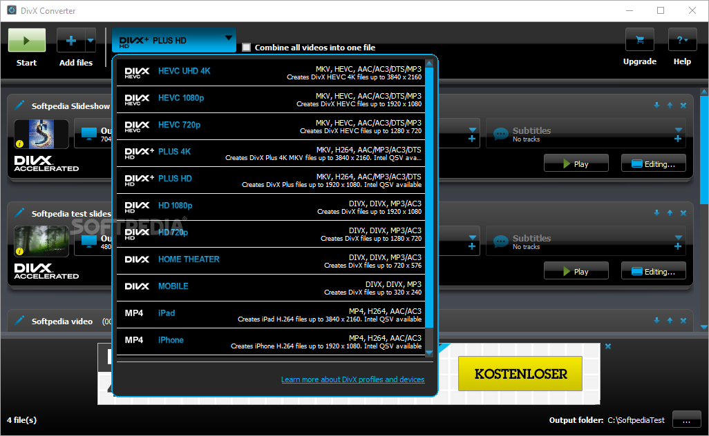
Task: Select the HEVC 720p profile
Action: click(271, 126)
